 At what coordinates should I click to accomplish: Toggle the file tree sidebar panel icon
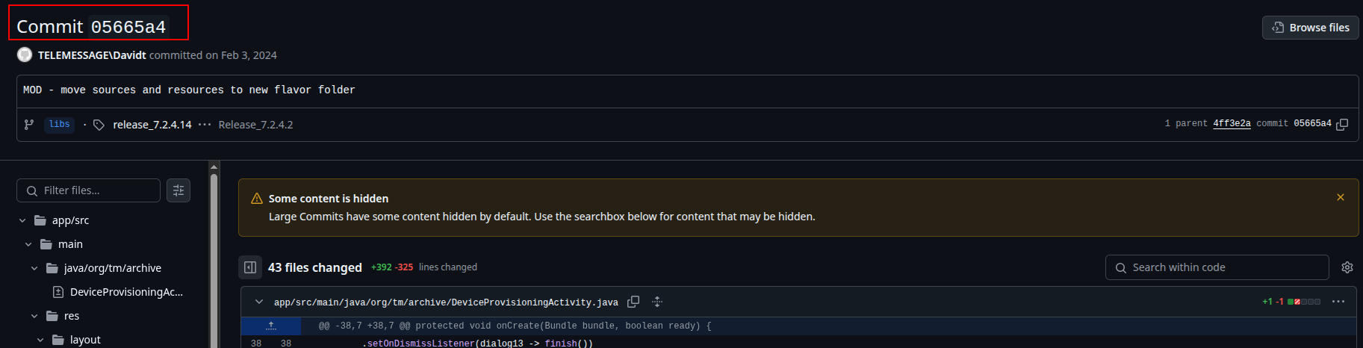tap(250, 267)
